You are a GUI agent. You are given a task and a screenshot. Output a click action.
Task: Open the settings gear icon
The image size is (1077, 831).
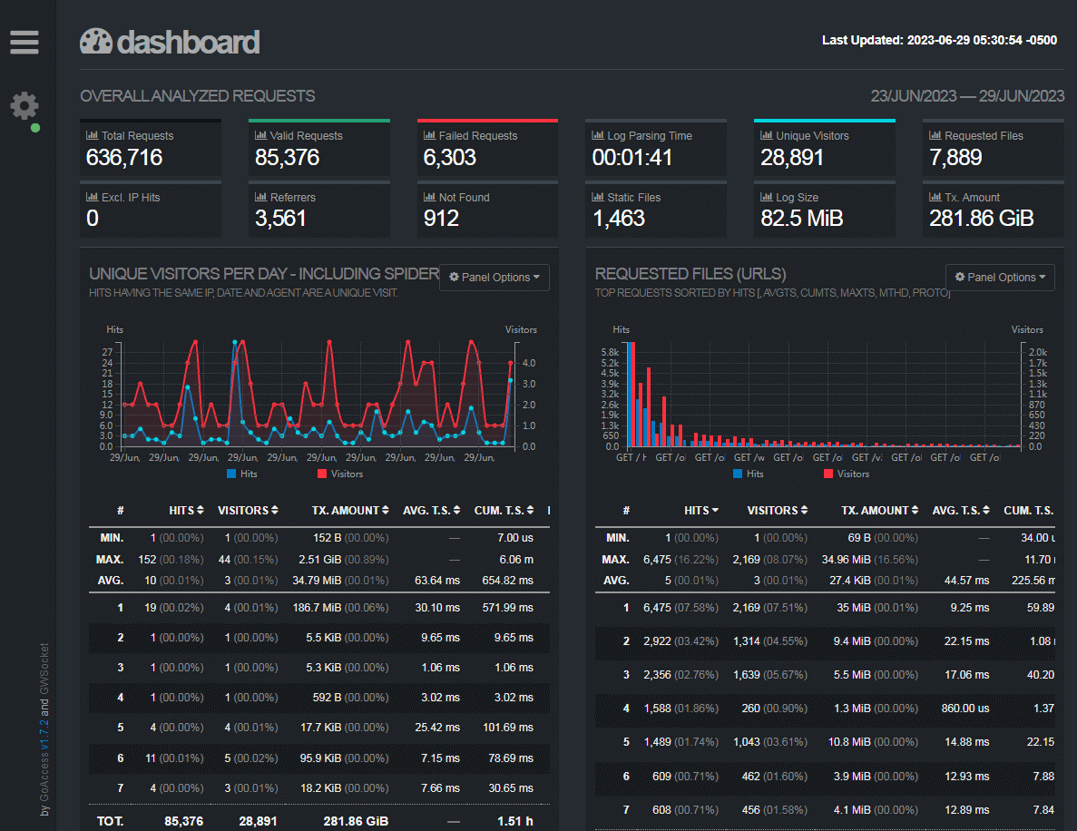pos(24,106)
